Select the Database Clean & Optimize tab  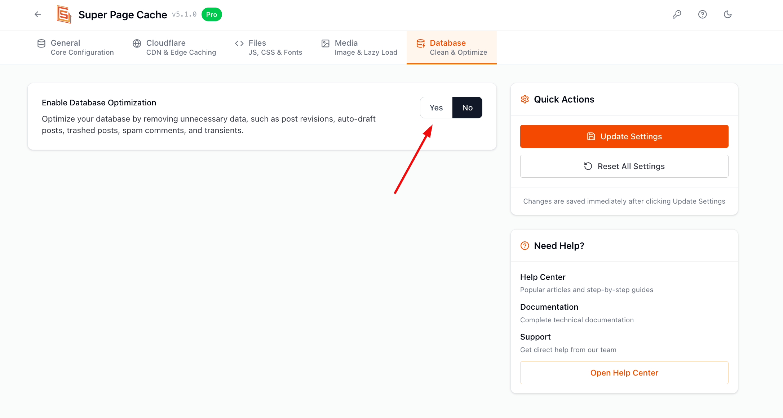click(x=452, y=47)
